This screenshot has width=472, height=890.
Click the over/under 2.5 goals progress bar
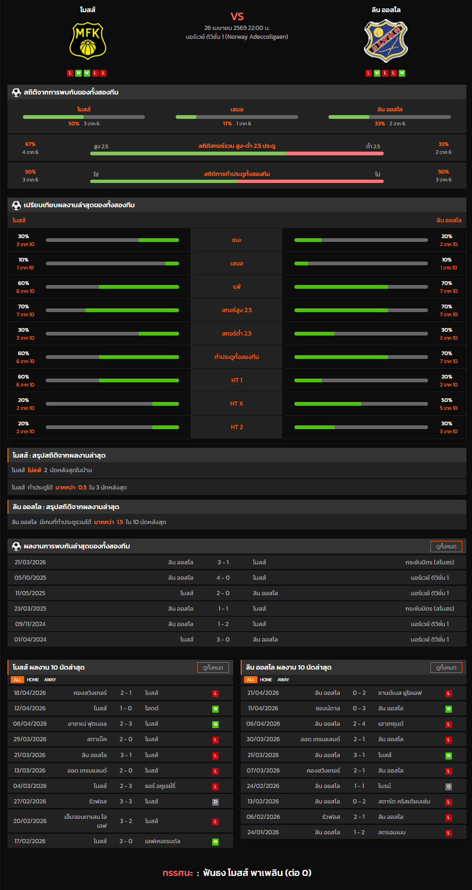[x=236, y=153]
